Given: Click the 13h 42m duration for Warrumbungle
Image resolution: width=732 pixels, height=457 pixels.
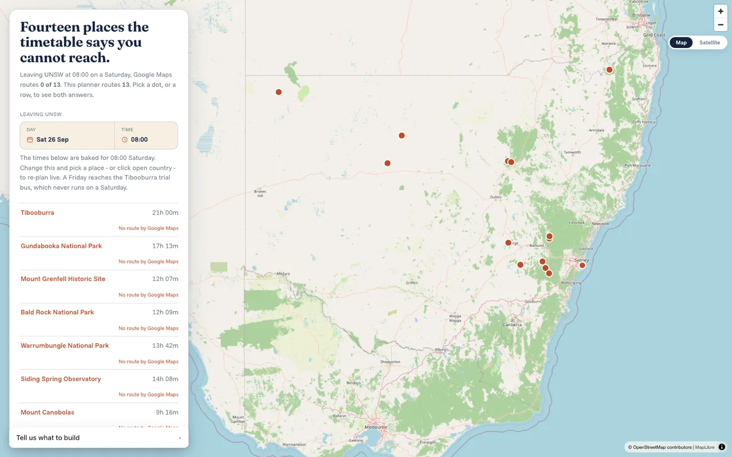Looking at the screenshot, I should (165, 346).
